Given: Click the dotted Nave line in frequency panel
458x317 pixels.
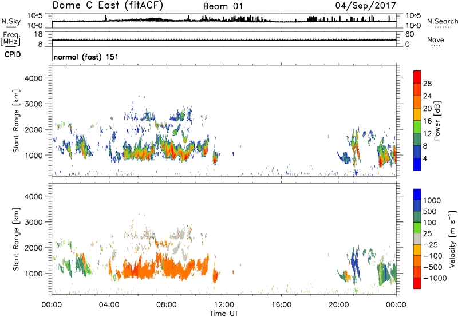Looking at the screenshot, I should [224, 39].
